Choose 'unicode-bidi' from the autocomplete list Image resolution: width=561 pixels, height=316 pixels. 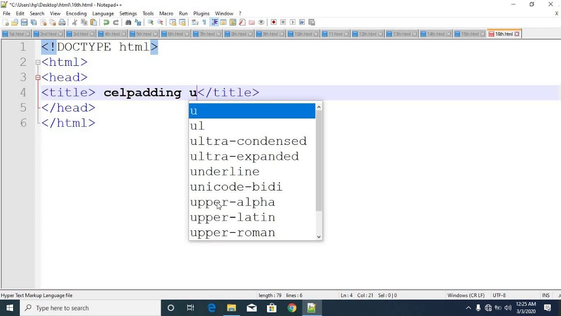pyautogui.click(x=252, y=187)
